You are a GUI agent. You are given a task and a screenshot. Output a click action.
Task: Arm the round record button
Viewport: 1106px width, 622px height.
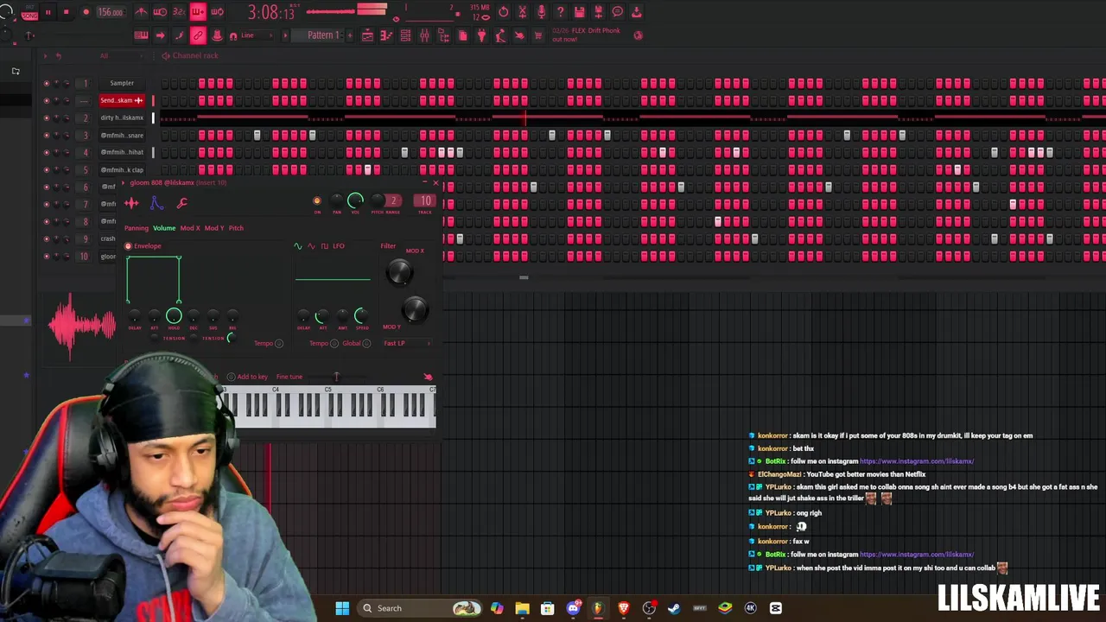(86, 12)
